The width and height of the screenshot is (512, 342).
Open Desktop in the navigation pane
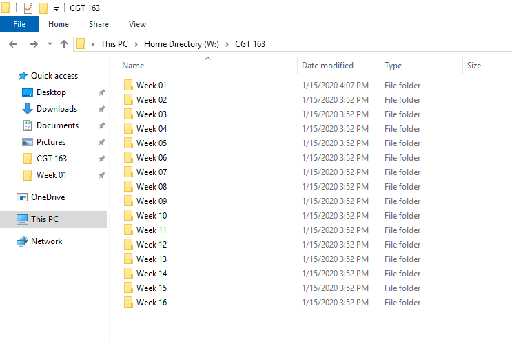(51, 92)
